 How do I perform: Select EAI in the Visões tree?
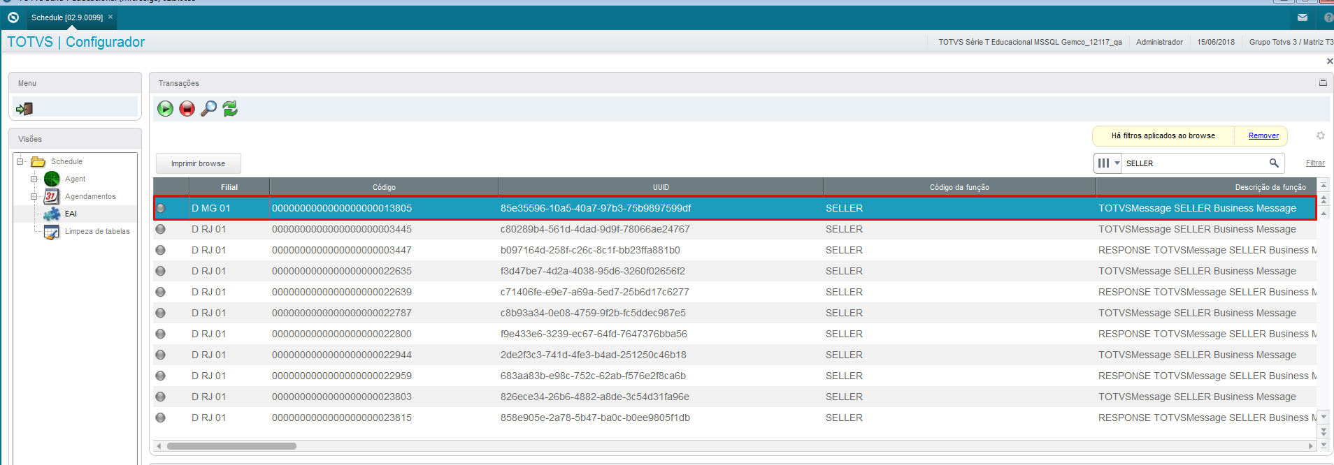point(71,214)
